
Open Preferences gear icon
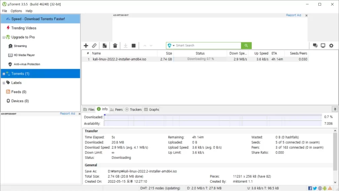click(331, 46)
